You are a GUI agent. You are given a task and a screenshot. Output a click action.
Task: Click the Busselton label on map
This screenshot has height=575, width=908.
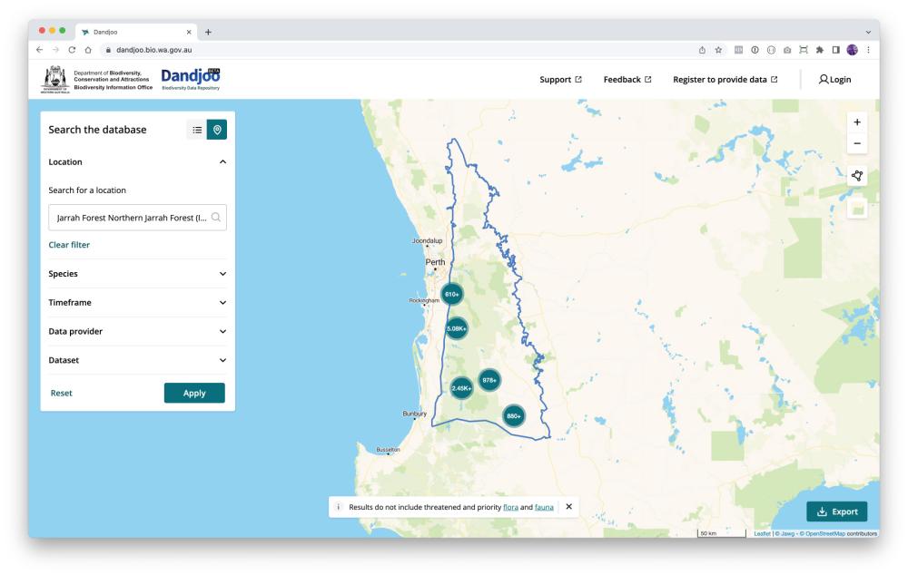pos(388,450)
